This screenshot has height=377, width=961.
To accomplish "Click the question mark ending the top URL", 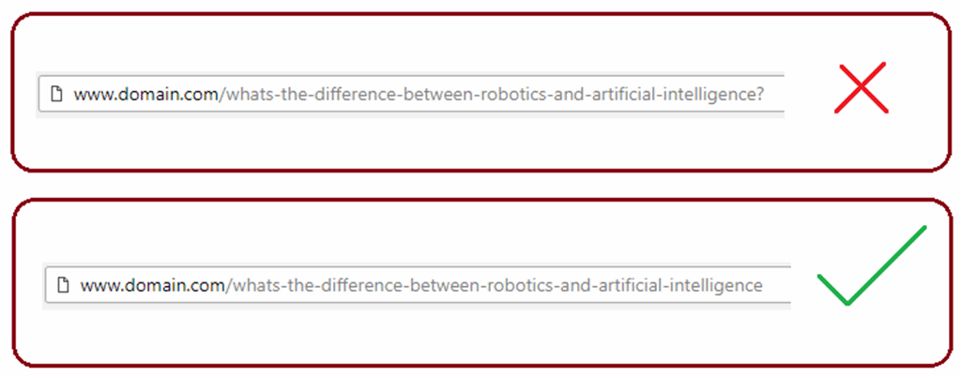I will [759, 96].
